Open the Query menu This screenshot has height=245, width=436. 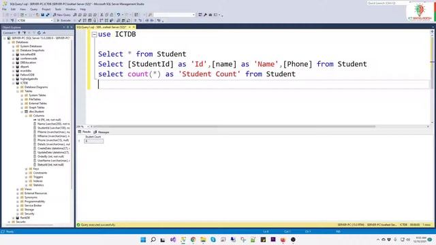[33, 9]
